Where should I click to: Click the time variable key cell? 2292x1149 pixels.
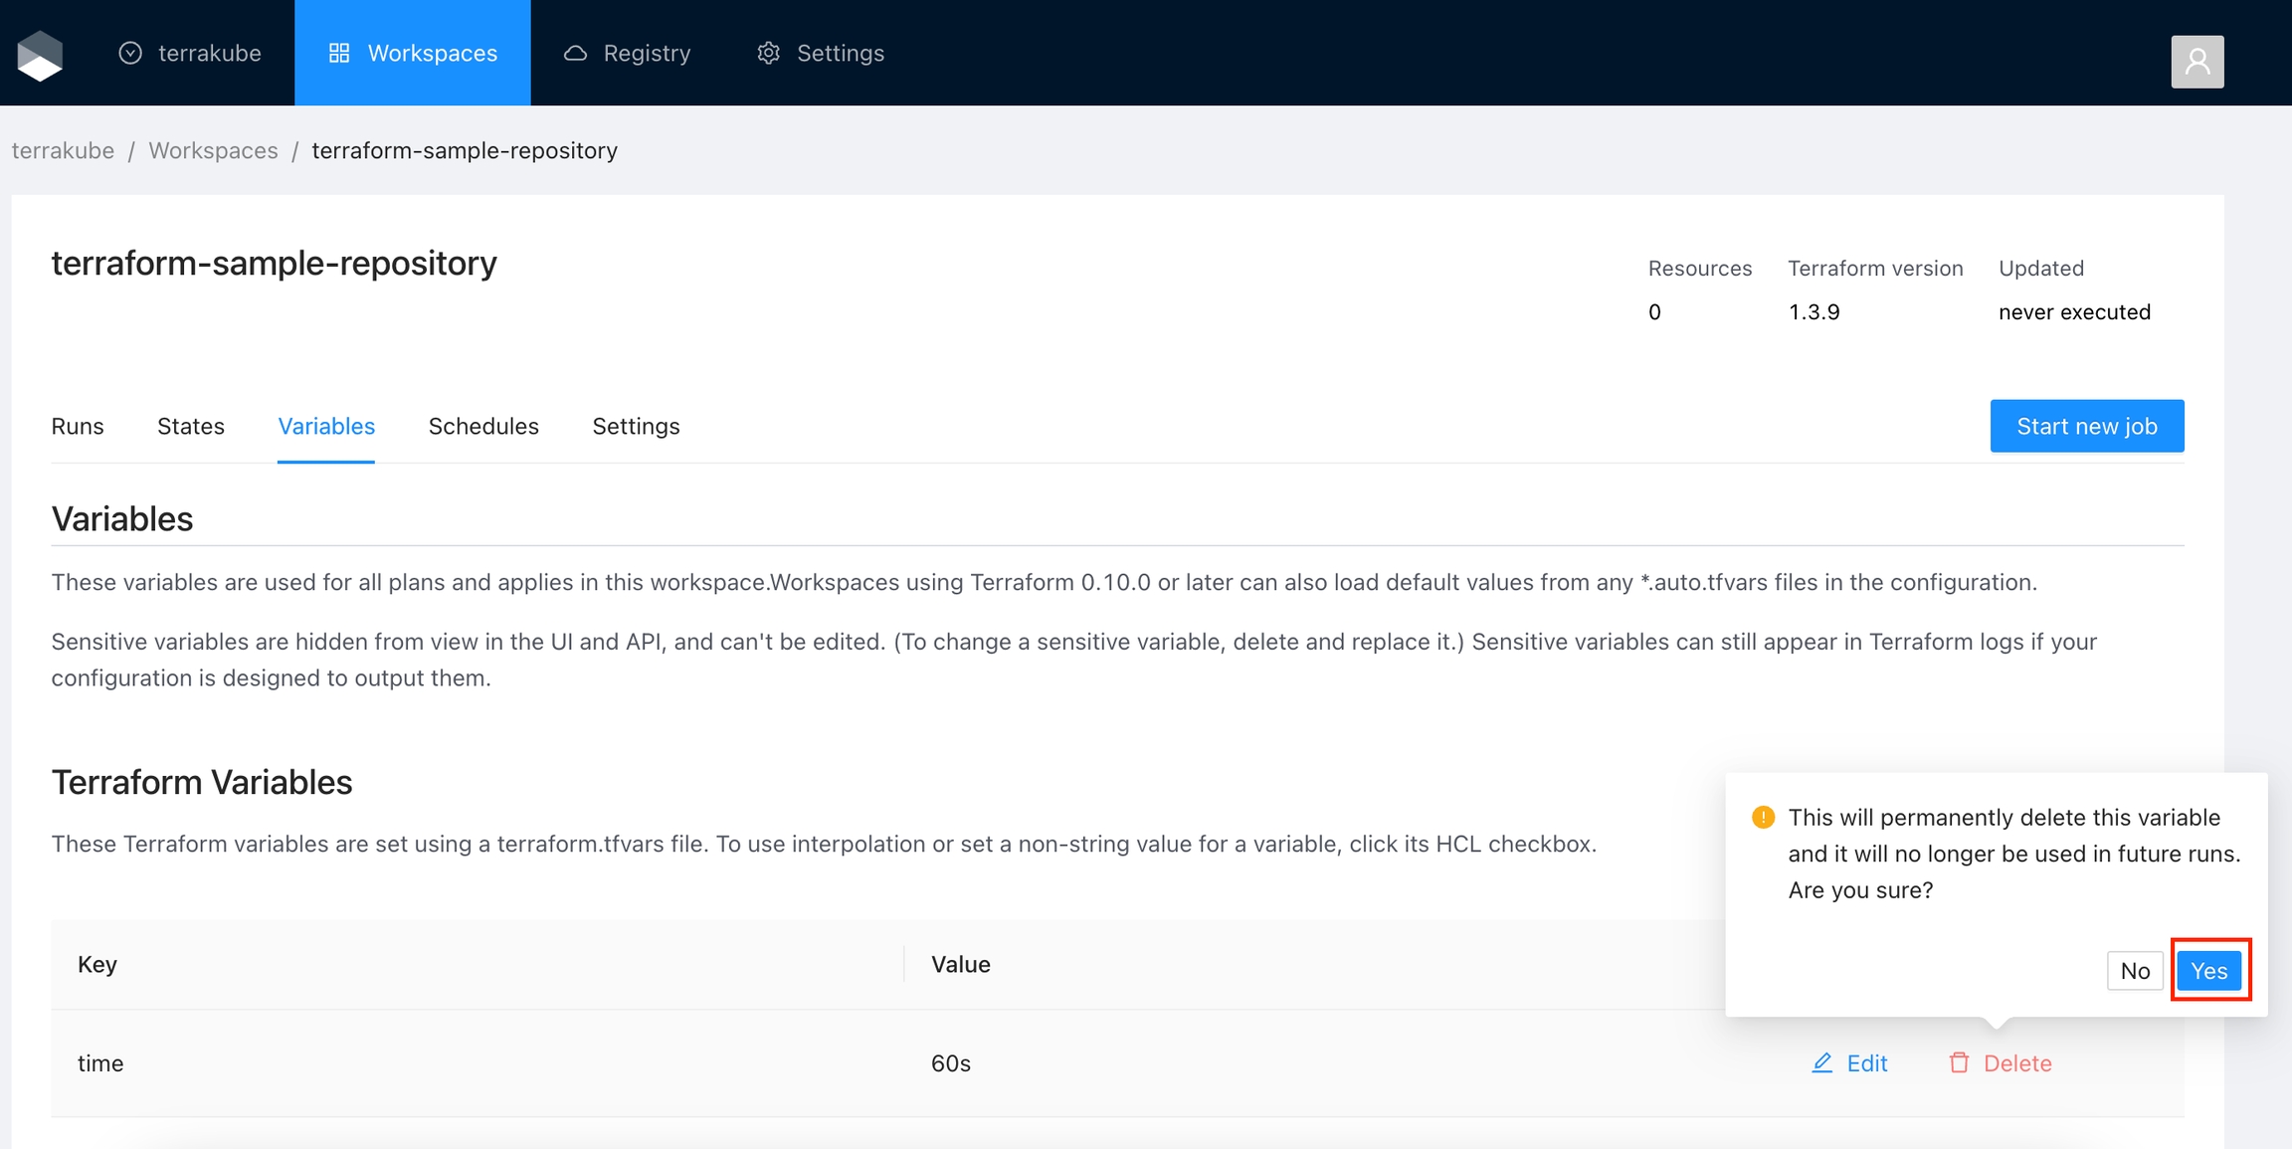click(x=100, y=1062)
